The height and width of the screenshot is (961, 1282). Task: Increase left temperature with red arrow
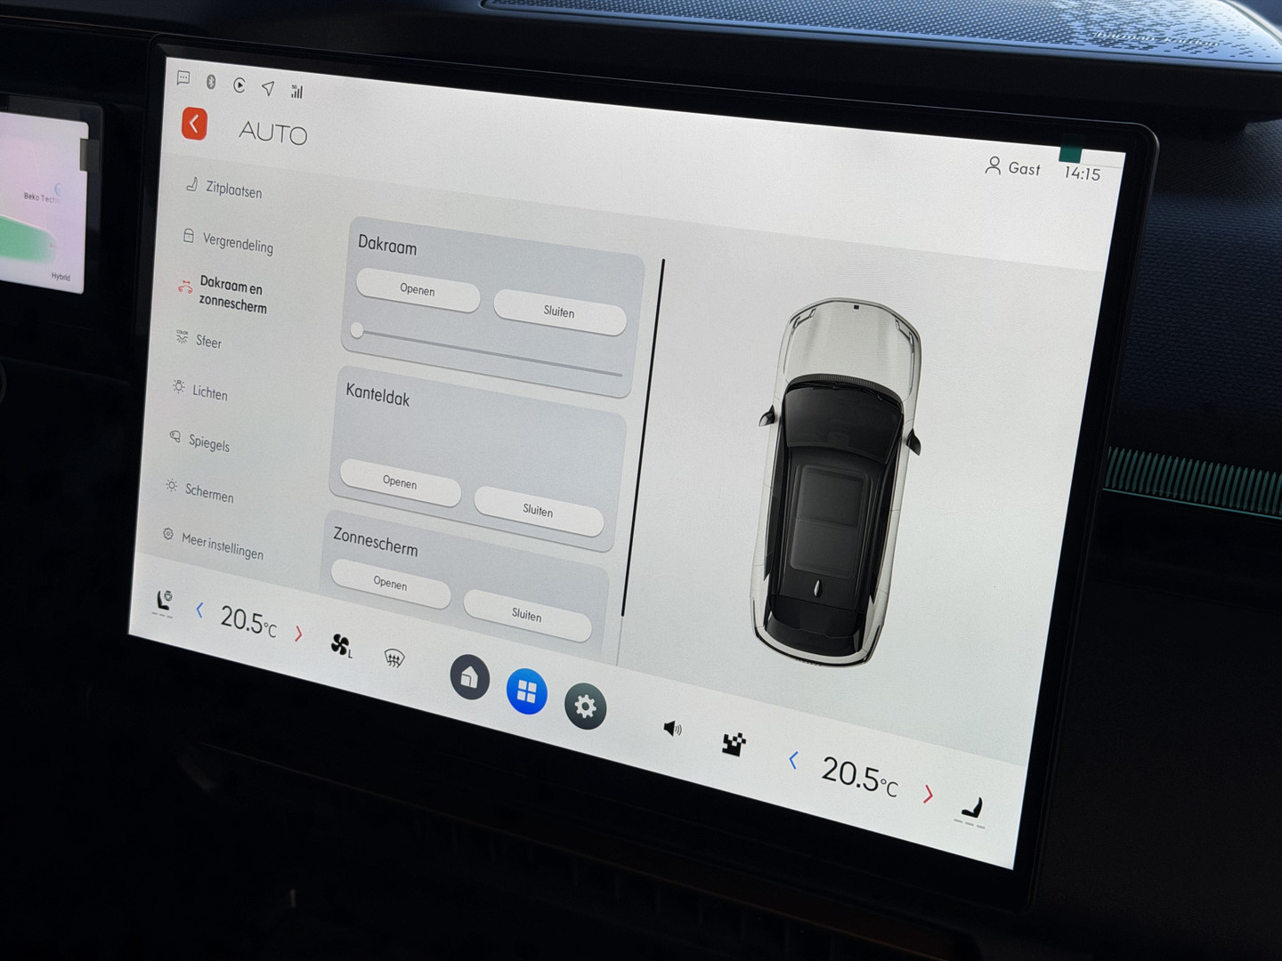click(x=298, y=634)
